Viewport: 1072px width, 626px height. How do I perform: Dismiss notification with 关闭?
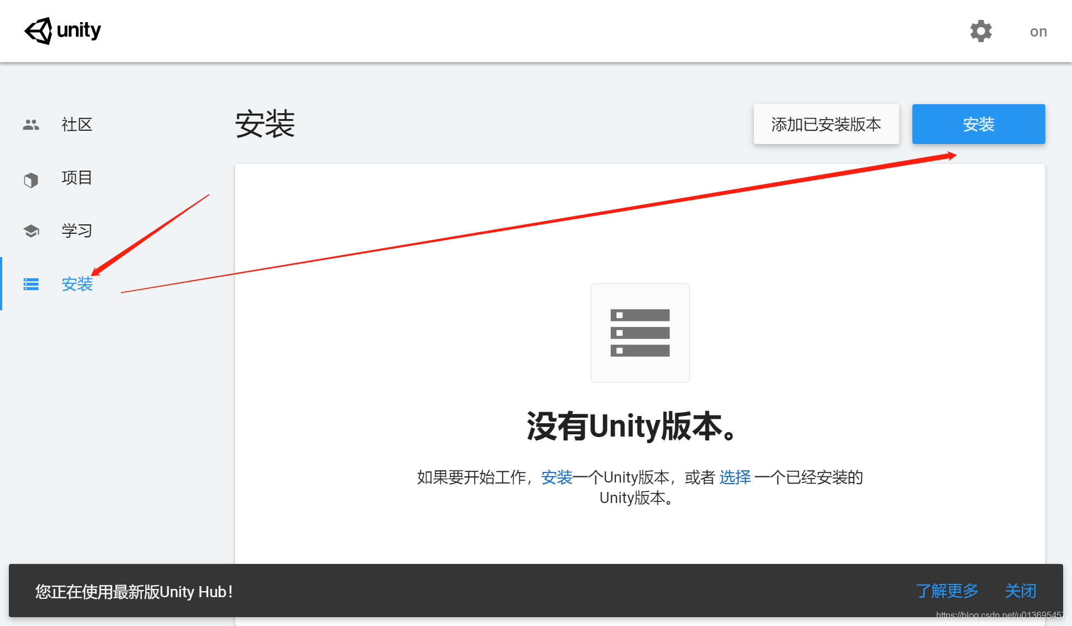1020,591
